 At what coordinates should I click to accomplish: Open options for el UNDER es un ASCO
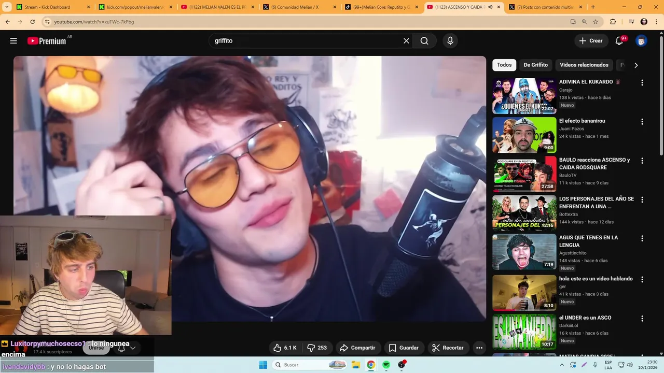point(642,319)
